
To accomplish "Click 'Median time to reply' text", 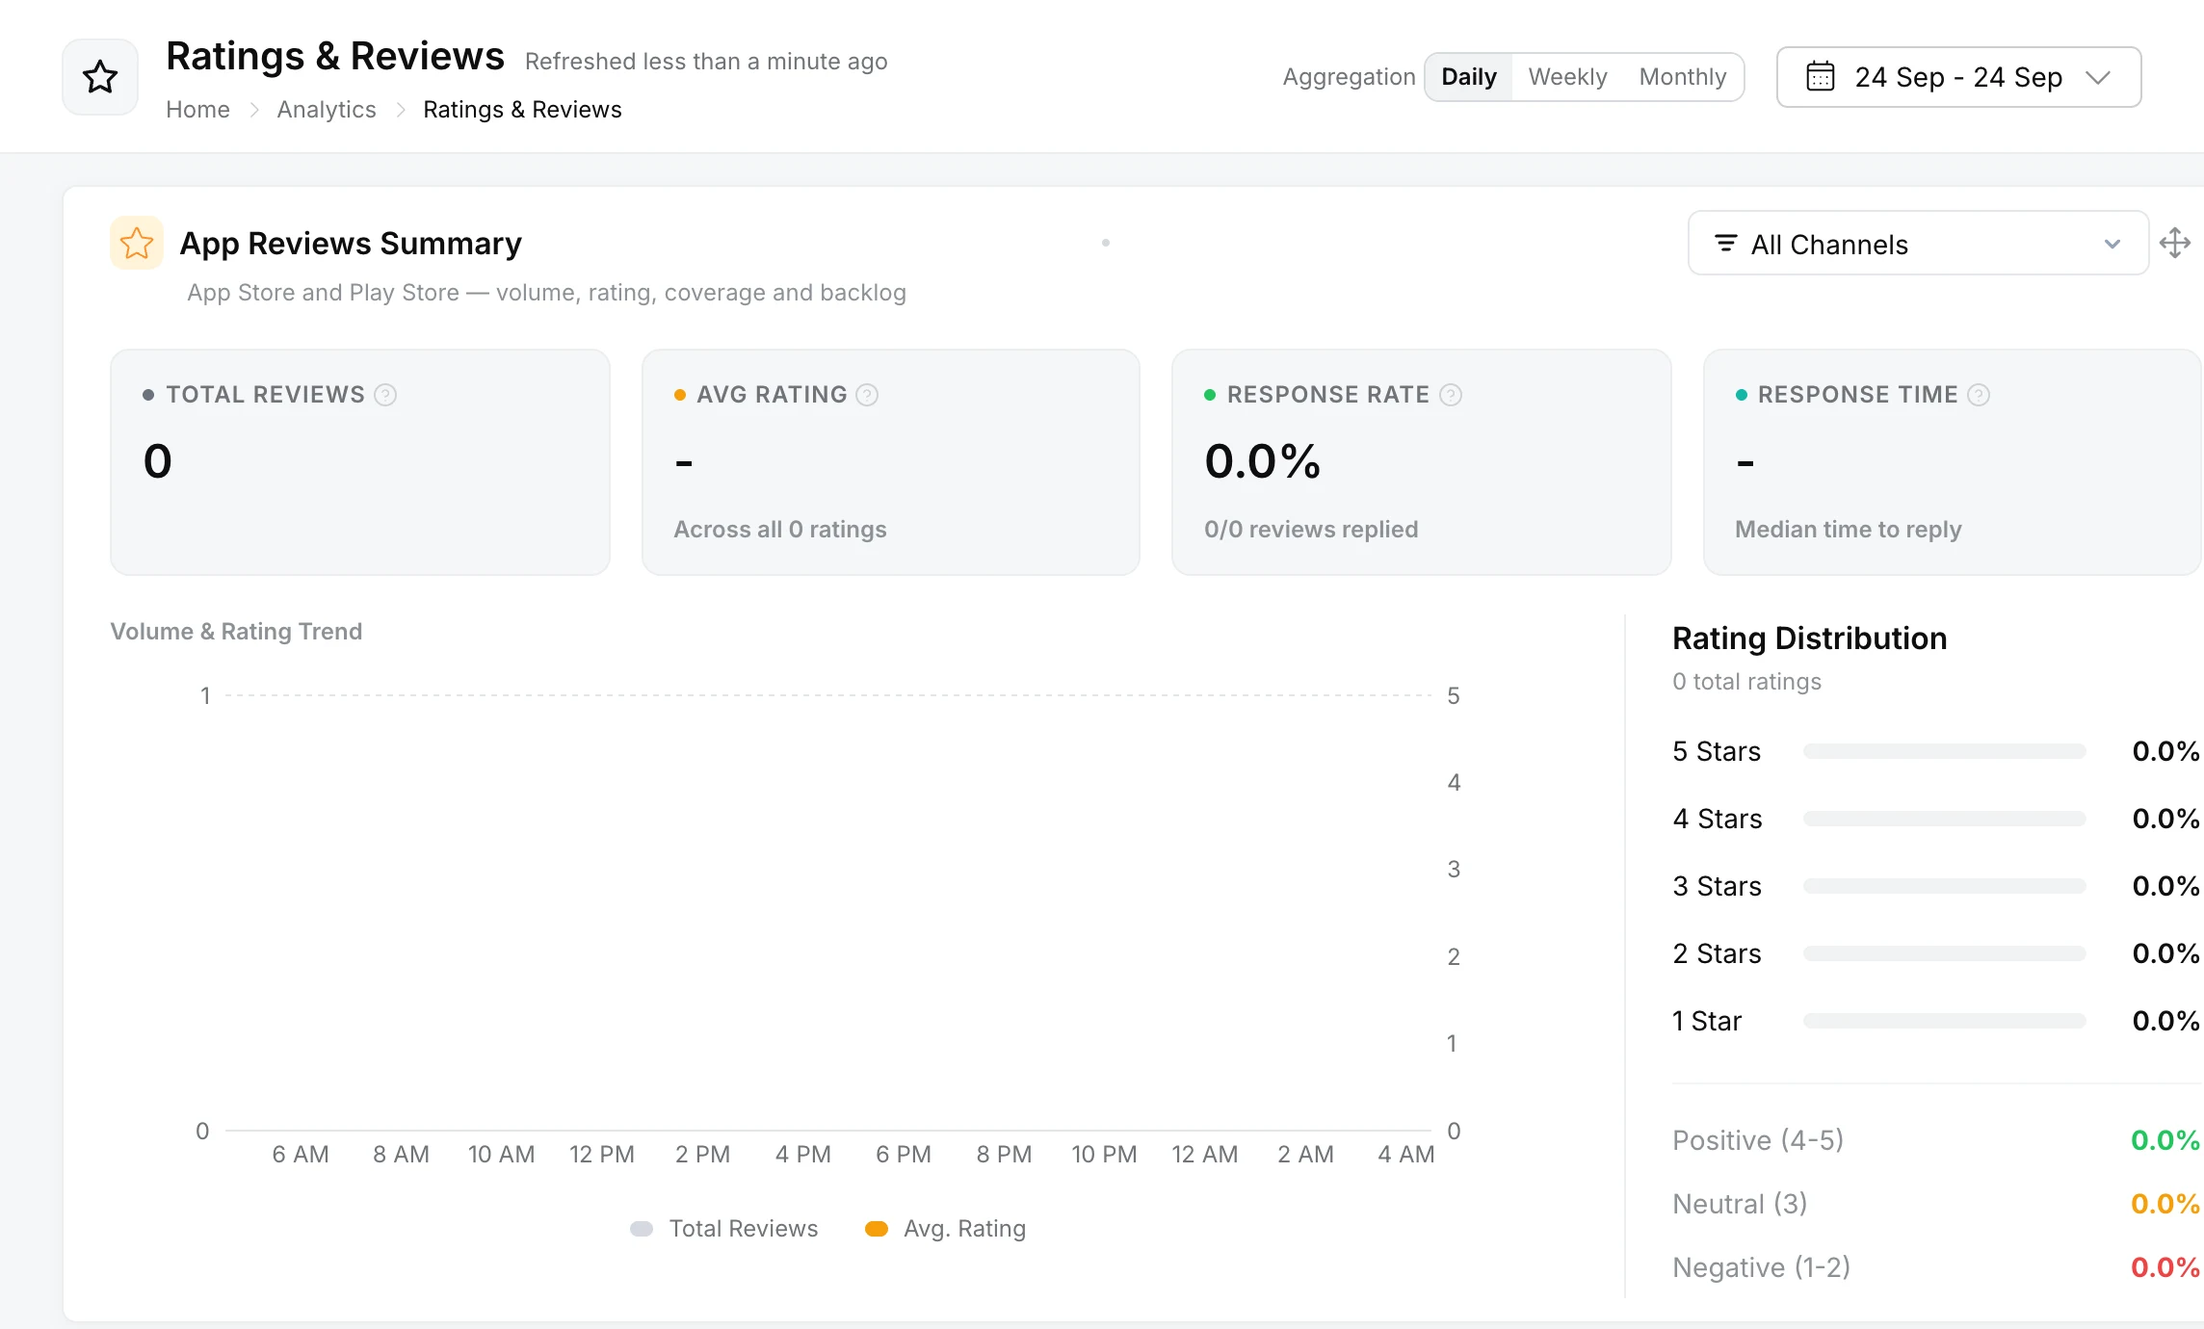I will pyautogui.click(x=1849, y=530).
